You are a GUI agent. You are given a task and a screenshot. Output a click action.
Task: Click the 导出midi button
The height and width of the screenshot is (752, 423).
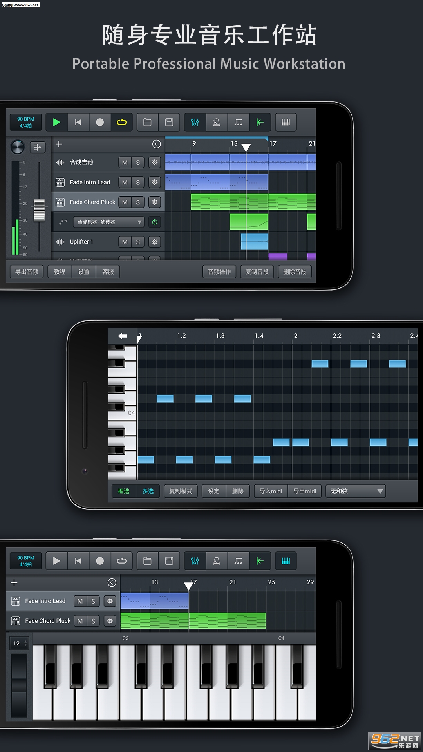tap(305, 491)
